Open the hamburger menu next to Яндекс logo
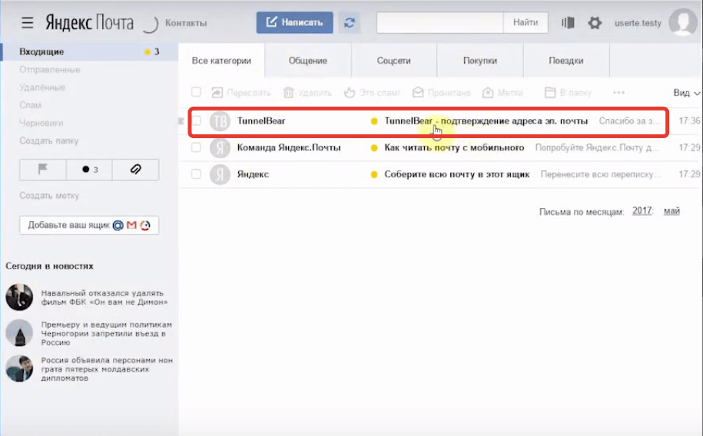703x436 pixels. click(28, 23)
